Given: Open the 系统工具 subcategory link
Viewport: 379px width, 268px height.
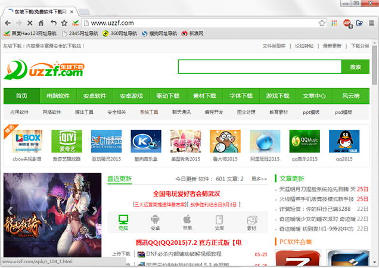Looking at the screenshot, I should [x=149, y=112].
